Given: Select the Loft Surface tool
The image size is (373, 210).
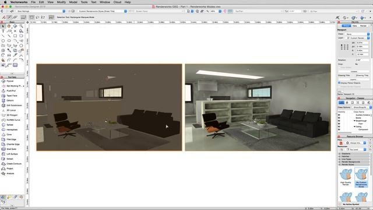Looking at the screenshot, I should (x=12, y=154).
